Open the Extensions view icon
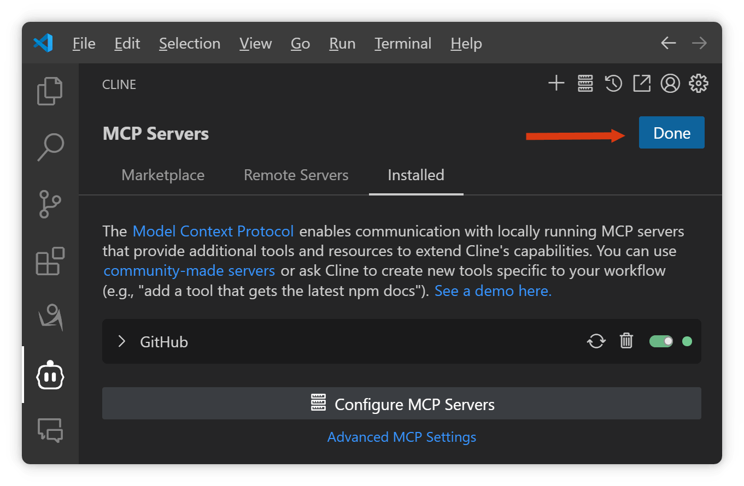Image resolution: width=744 pixels, height=486 pixels. point(50,261)
